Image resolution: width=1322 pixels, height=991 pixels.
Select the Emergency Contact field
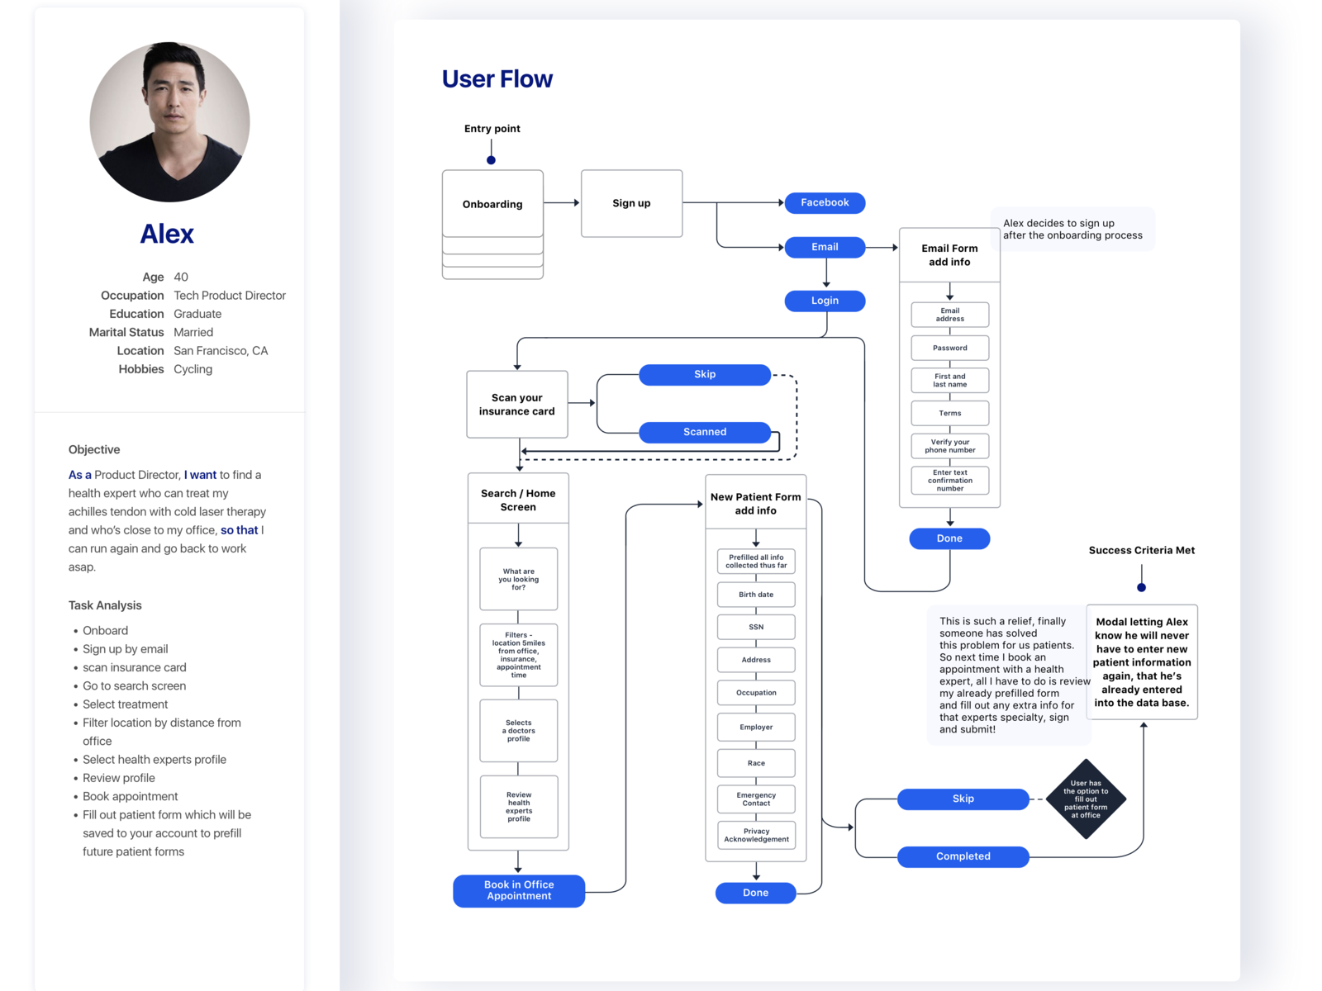(755, 799)
